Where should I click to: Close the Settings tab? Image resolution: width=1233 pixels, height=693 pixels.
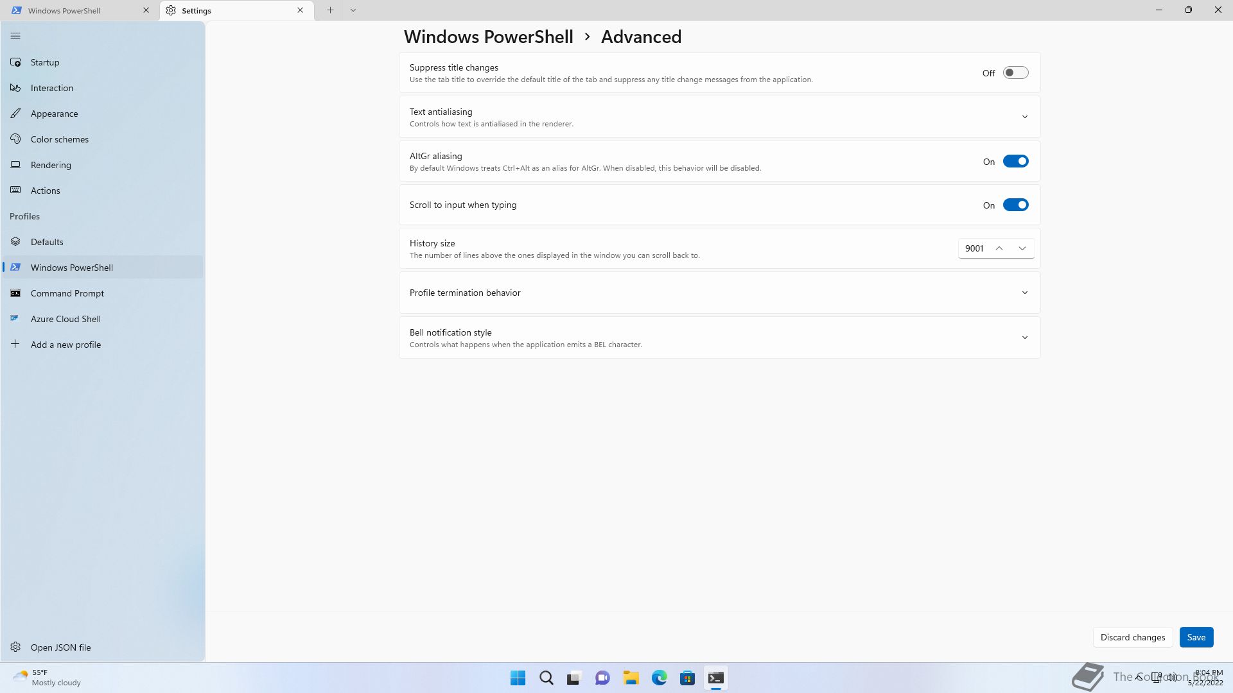tap(300, 10)
